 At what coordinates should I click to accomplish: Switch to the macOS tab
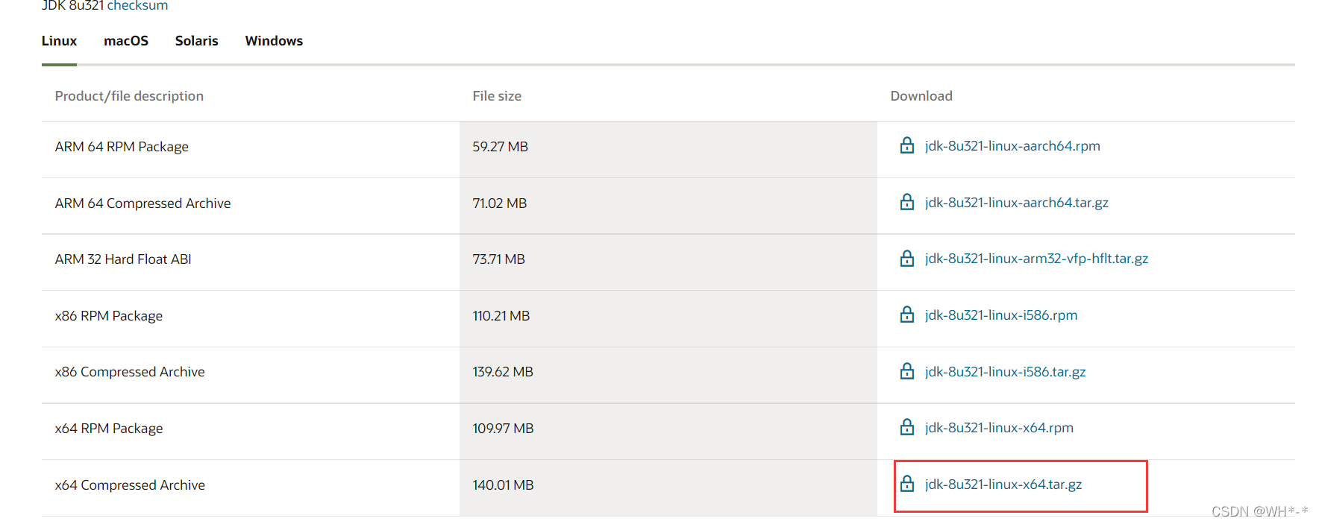(x=126, y=41)
